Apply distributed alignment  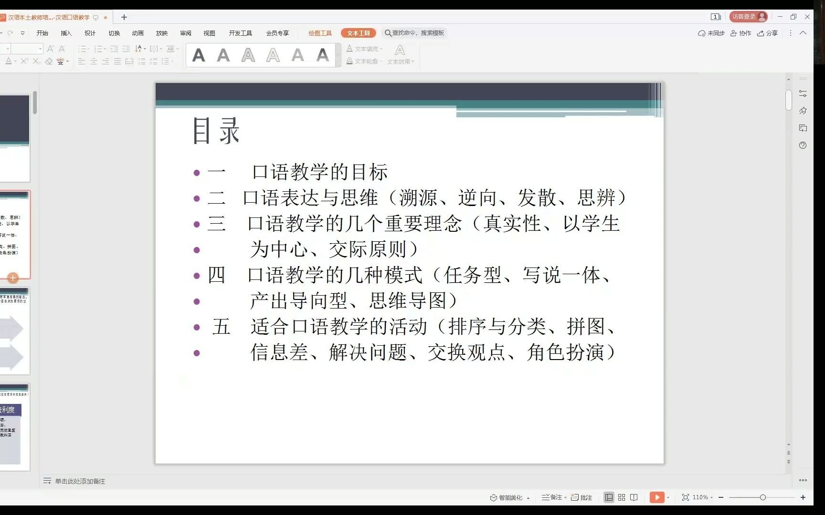coord(129,61)
